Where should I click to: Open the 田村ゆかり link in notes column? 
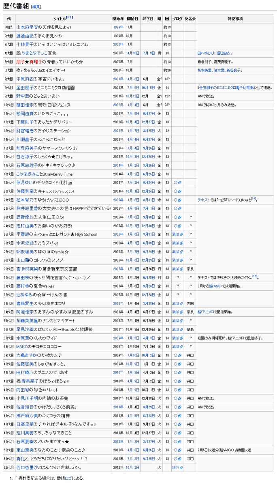point(206,53)
